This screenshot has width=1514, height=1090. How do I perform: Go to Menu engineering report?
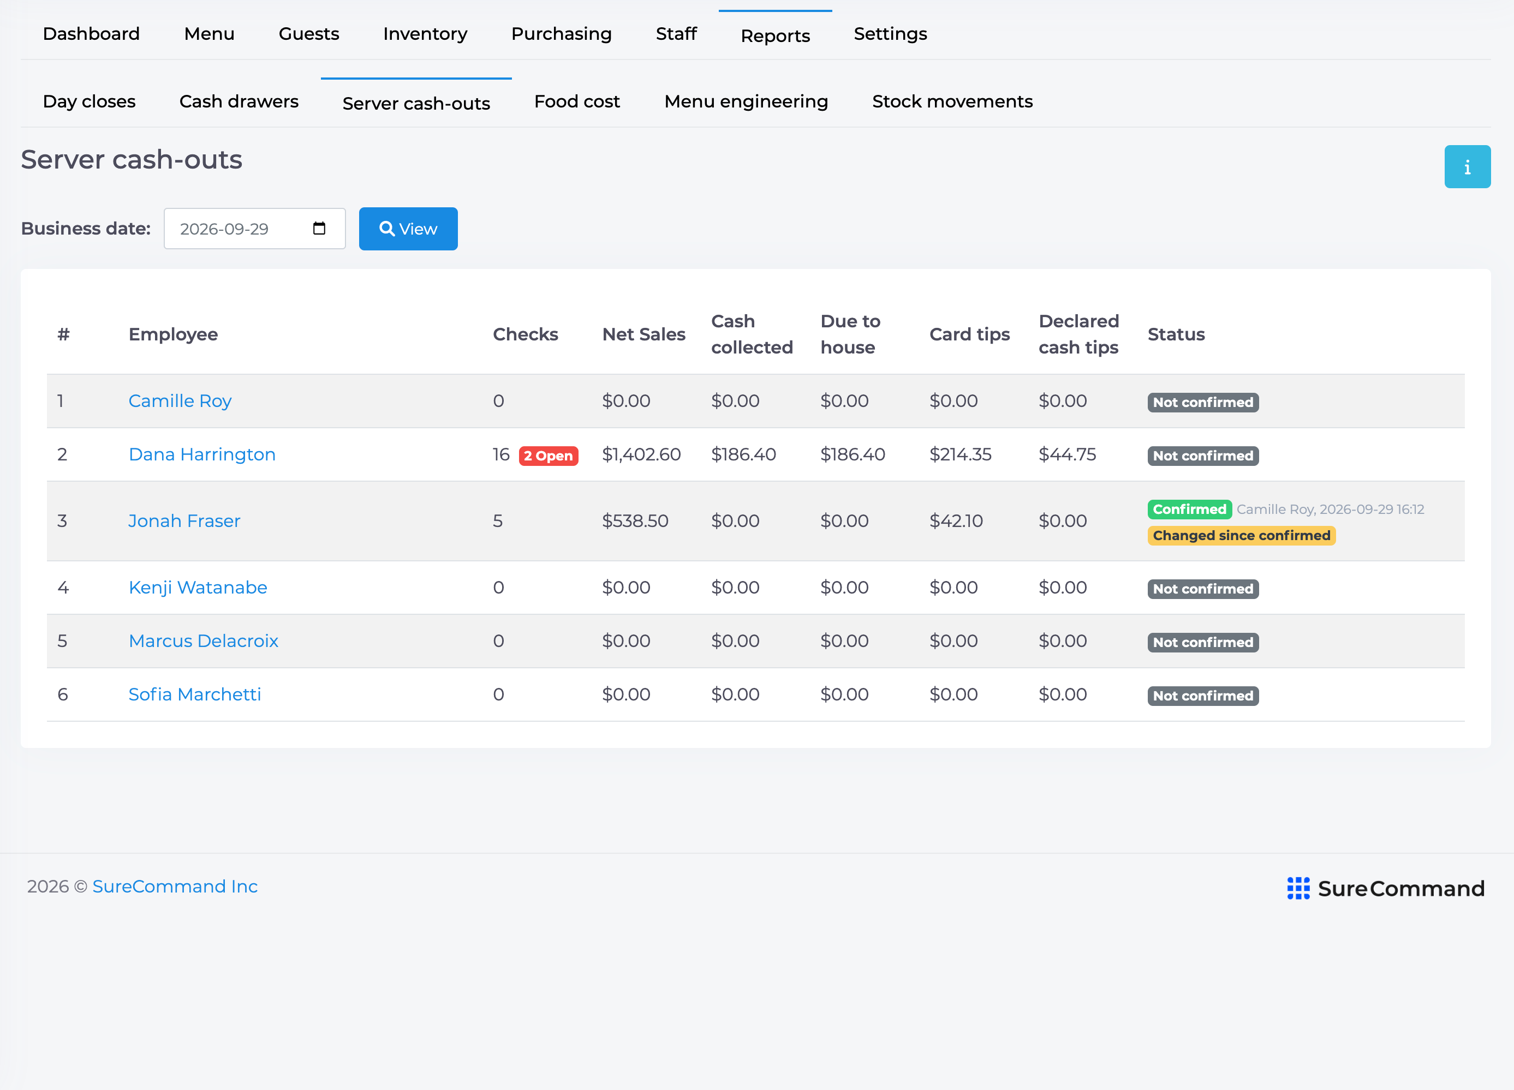746,101
